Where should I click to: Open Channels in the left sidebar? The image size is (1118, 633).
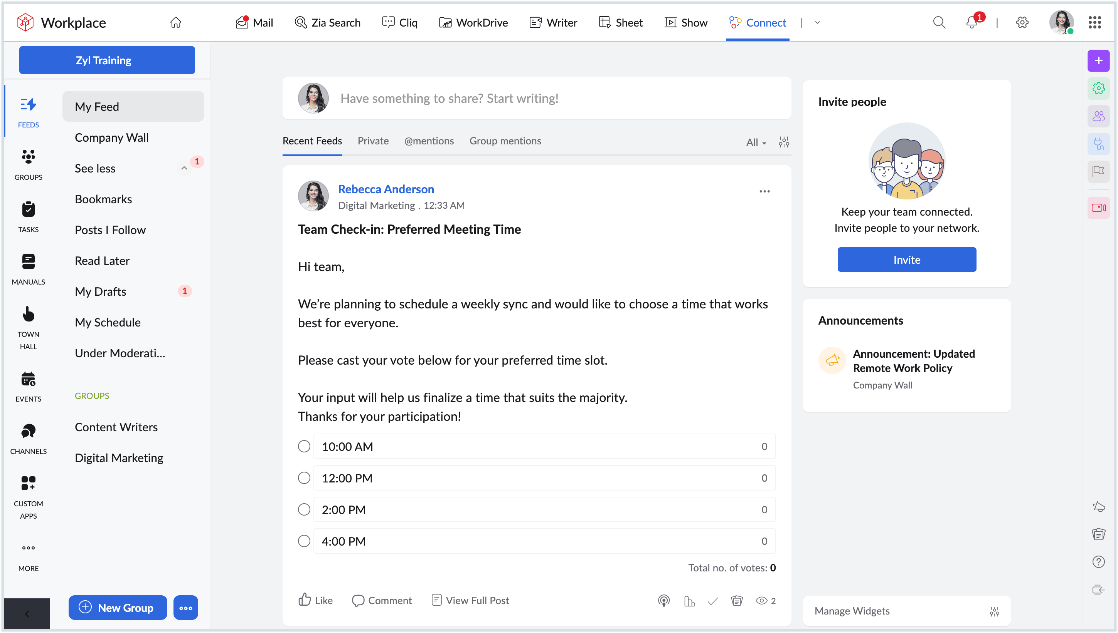coord(28,439)
